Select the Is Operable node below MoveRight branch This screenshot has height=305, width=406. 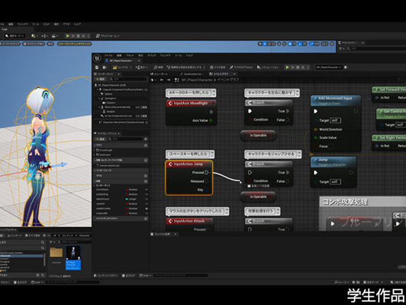(x=258, y=135)
